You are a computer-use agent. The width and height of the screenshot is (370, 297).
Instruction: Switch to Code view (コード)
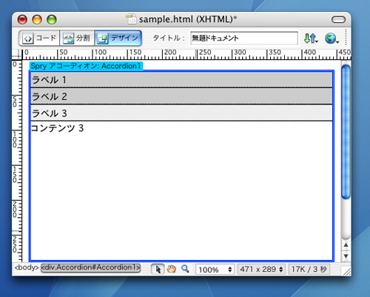coord(39,38)
